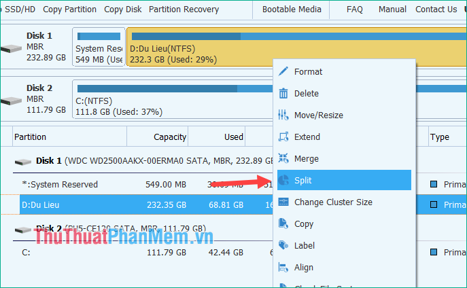The image size is (467, 288).
Task: Click the 111.79 GB capacity cell of C:
Action: click(167, 252)
